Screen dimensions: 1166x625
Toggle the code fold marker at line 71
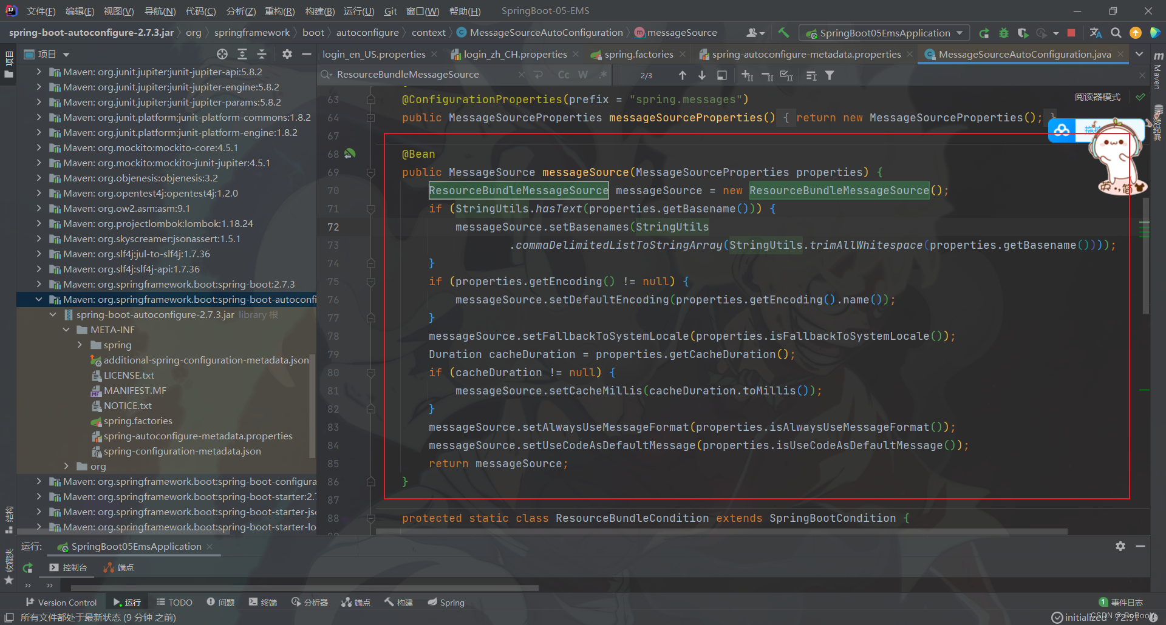pos(370,209)
